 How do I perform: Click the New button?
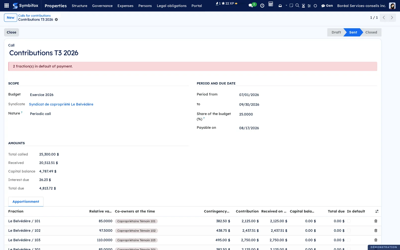tap(10, 17)
